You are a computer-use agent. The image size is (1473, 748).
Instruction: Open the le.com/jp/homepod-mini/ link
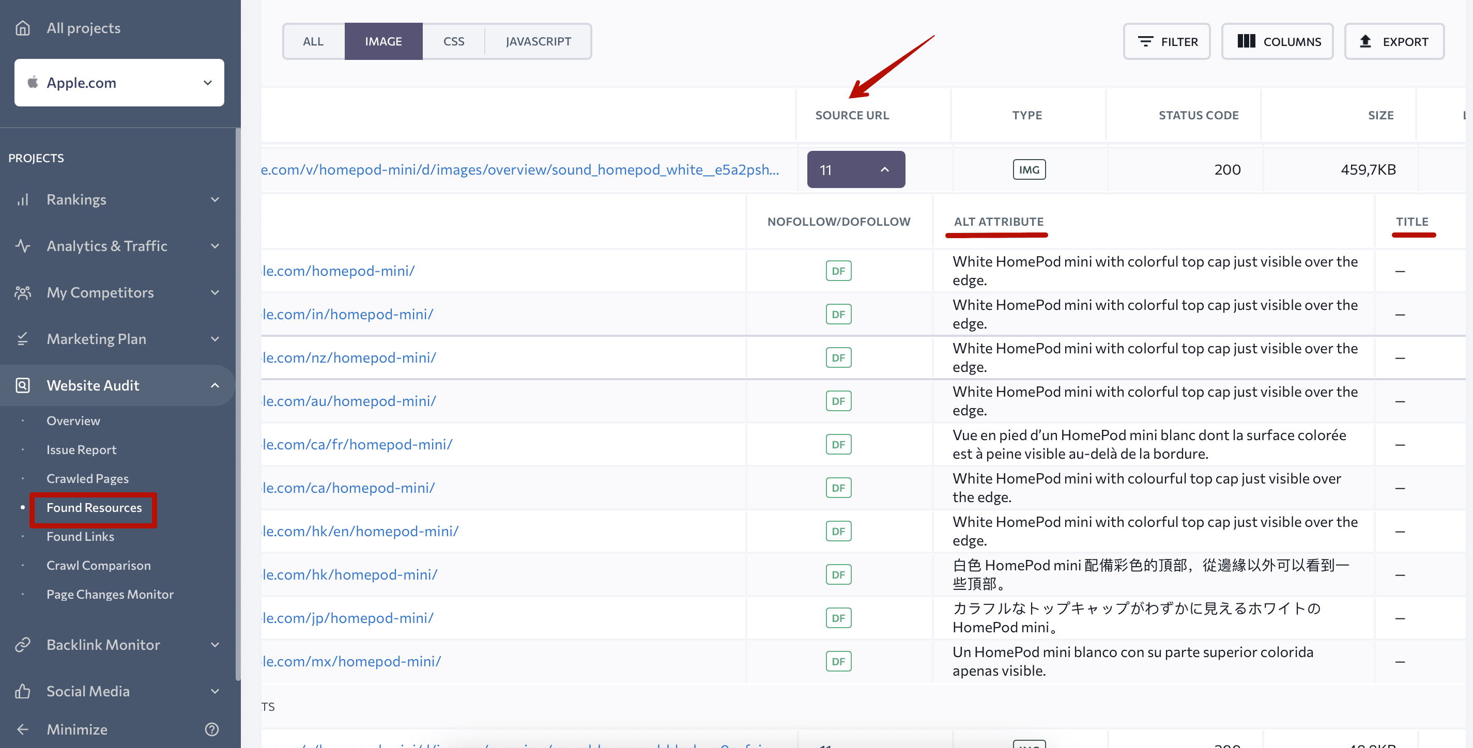[348, 618]
